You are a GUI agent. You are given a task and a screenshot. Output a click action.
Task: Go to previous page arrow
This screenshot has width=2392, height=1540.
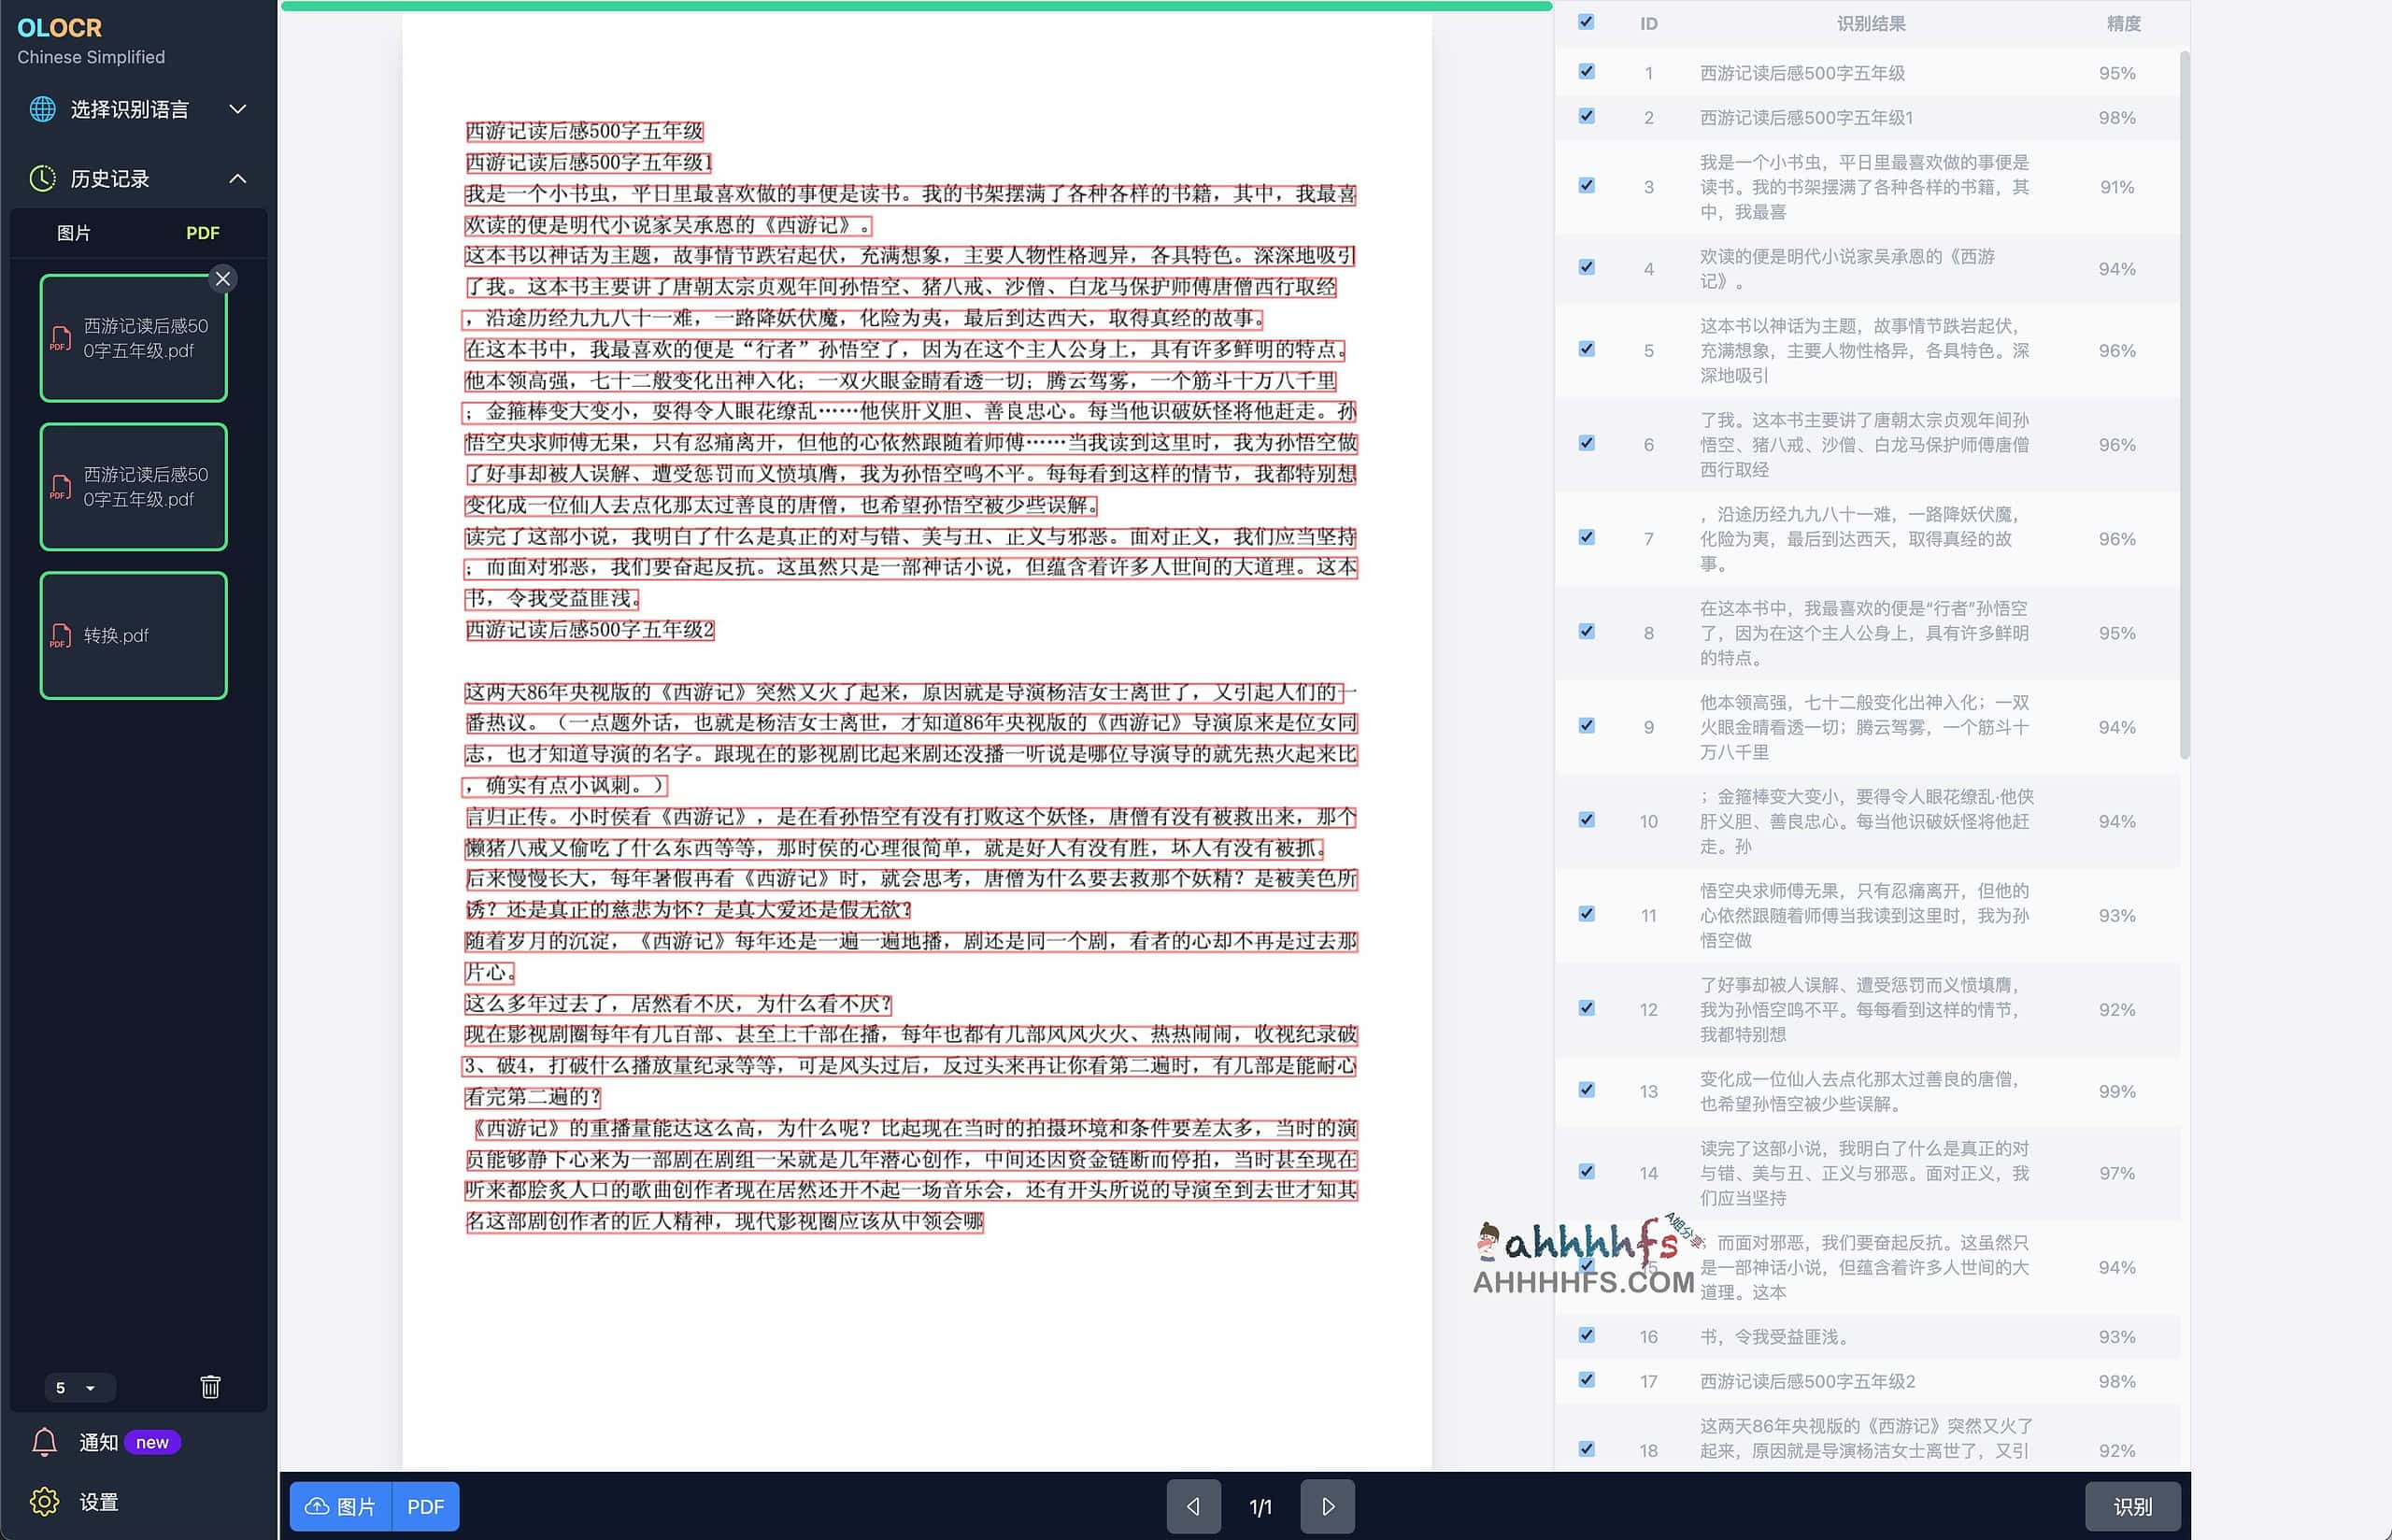pyautogui.click(x=1192, y=1506)
